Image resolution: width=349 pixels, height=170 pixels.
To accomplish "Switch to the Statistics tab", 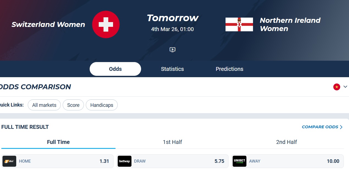I will tap(172, 69).
